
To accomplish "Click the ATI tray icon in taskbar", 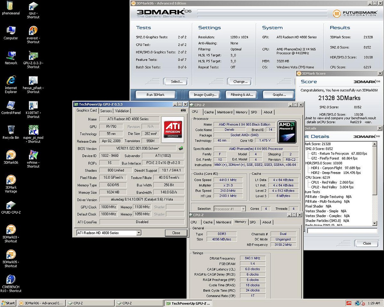I will 349,303.
